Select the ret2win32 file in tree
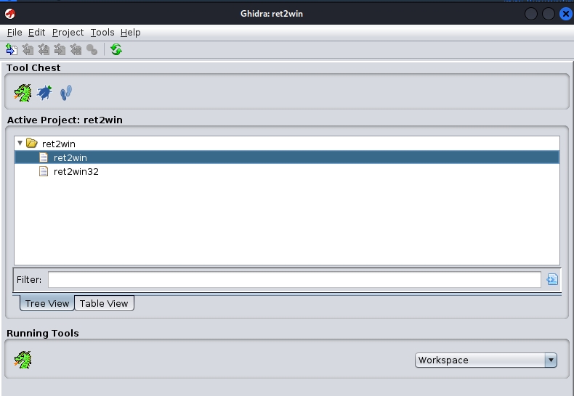The image size is (574, 396). coord(76,172)
